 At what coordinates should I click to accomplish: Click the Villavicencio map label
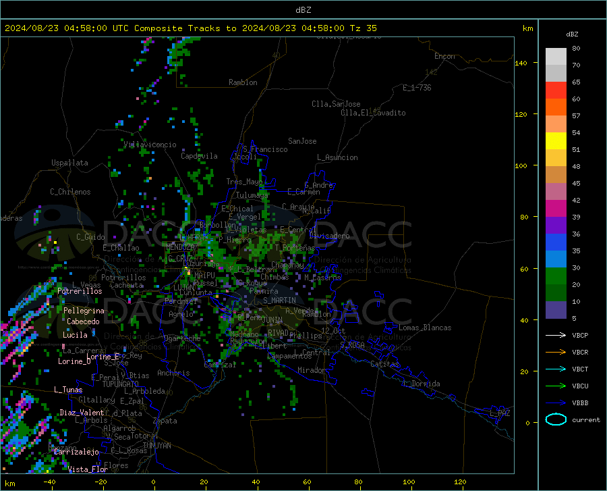pos(150,145)
